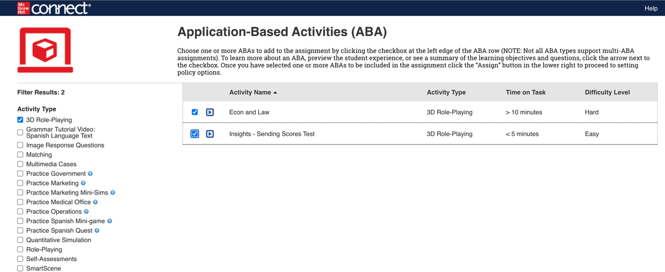Click the '> 10 minutes' cell
Image resolution: width=665 pixels, height=272 pixels.
524,112
